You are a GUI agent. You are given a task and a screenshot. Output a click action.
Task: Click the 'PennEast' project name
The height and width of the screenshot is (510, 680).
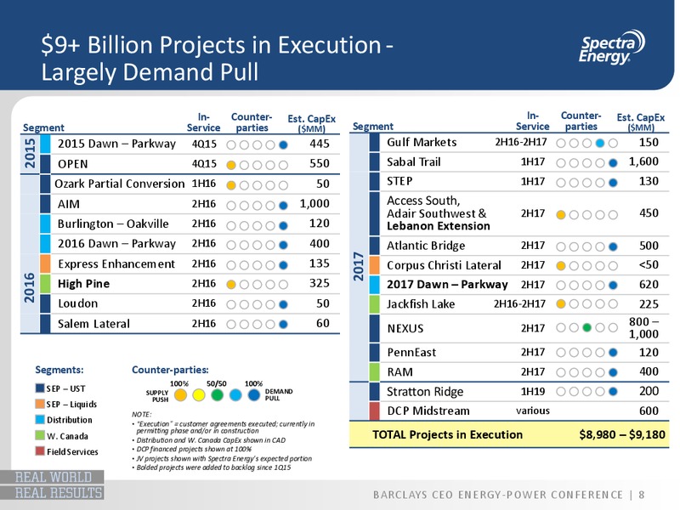pyautogui.click(x=411, y=352)
